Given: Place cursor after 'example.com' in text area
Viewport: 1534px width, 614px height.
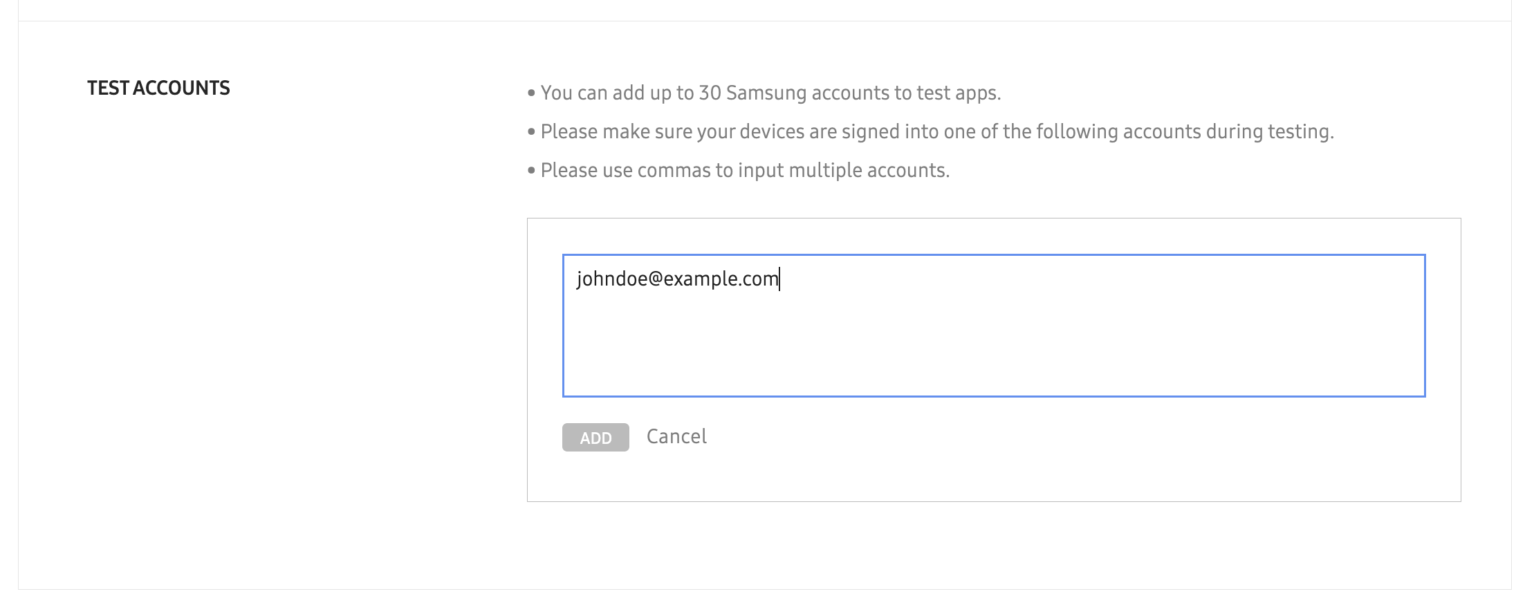Looking at the screenshot, I should click(779, 279).
